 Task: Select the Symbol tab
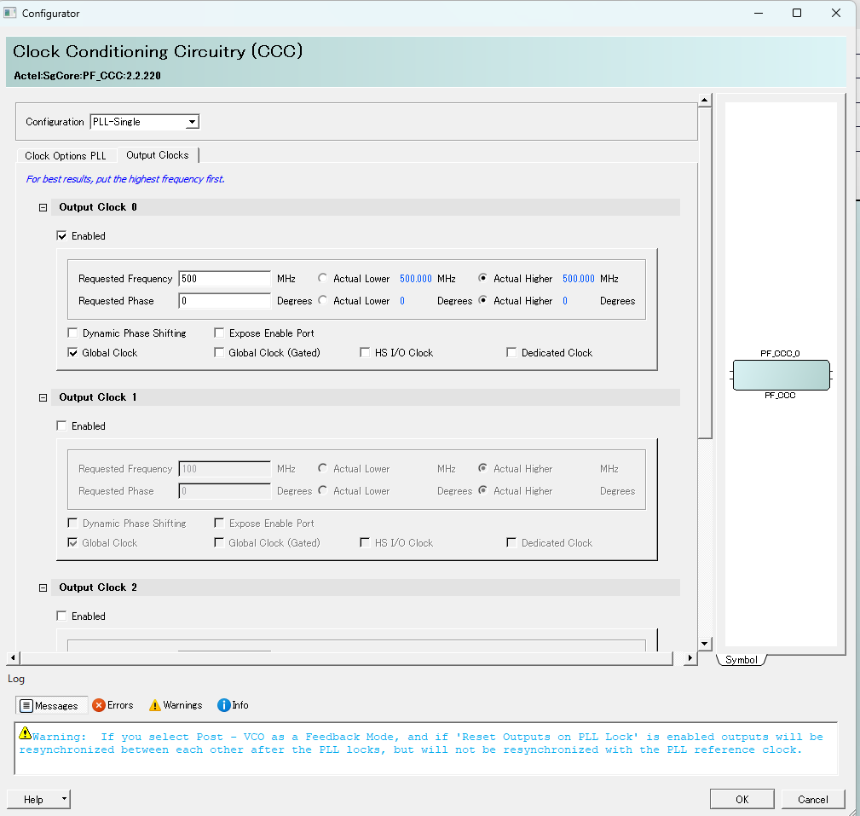click(x=741, y=659)
